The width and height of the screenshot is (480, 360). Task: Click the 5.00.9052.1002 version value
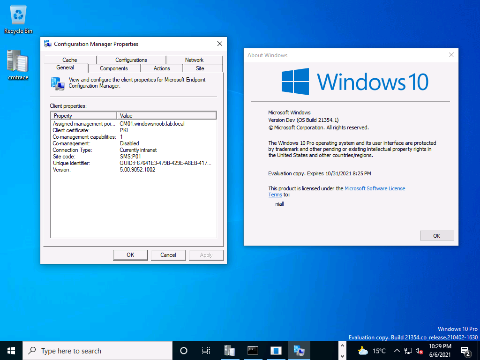[x=137, y=170]
